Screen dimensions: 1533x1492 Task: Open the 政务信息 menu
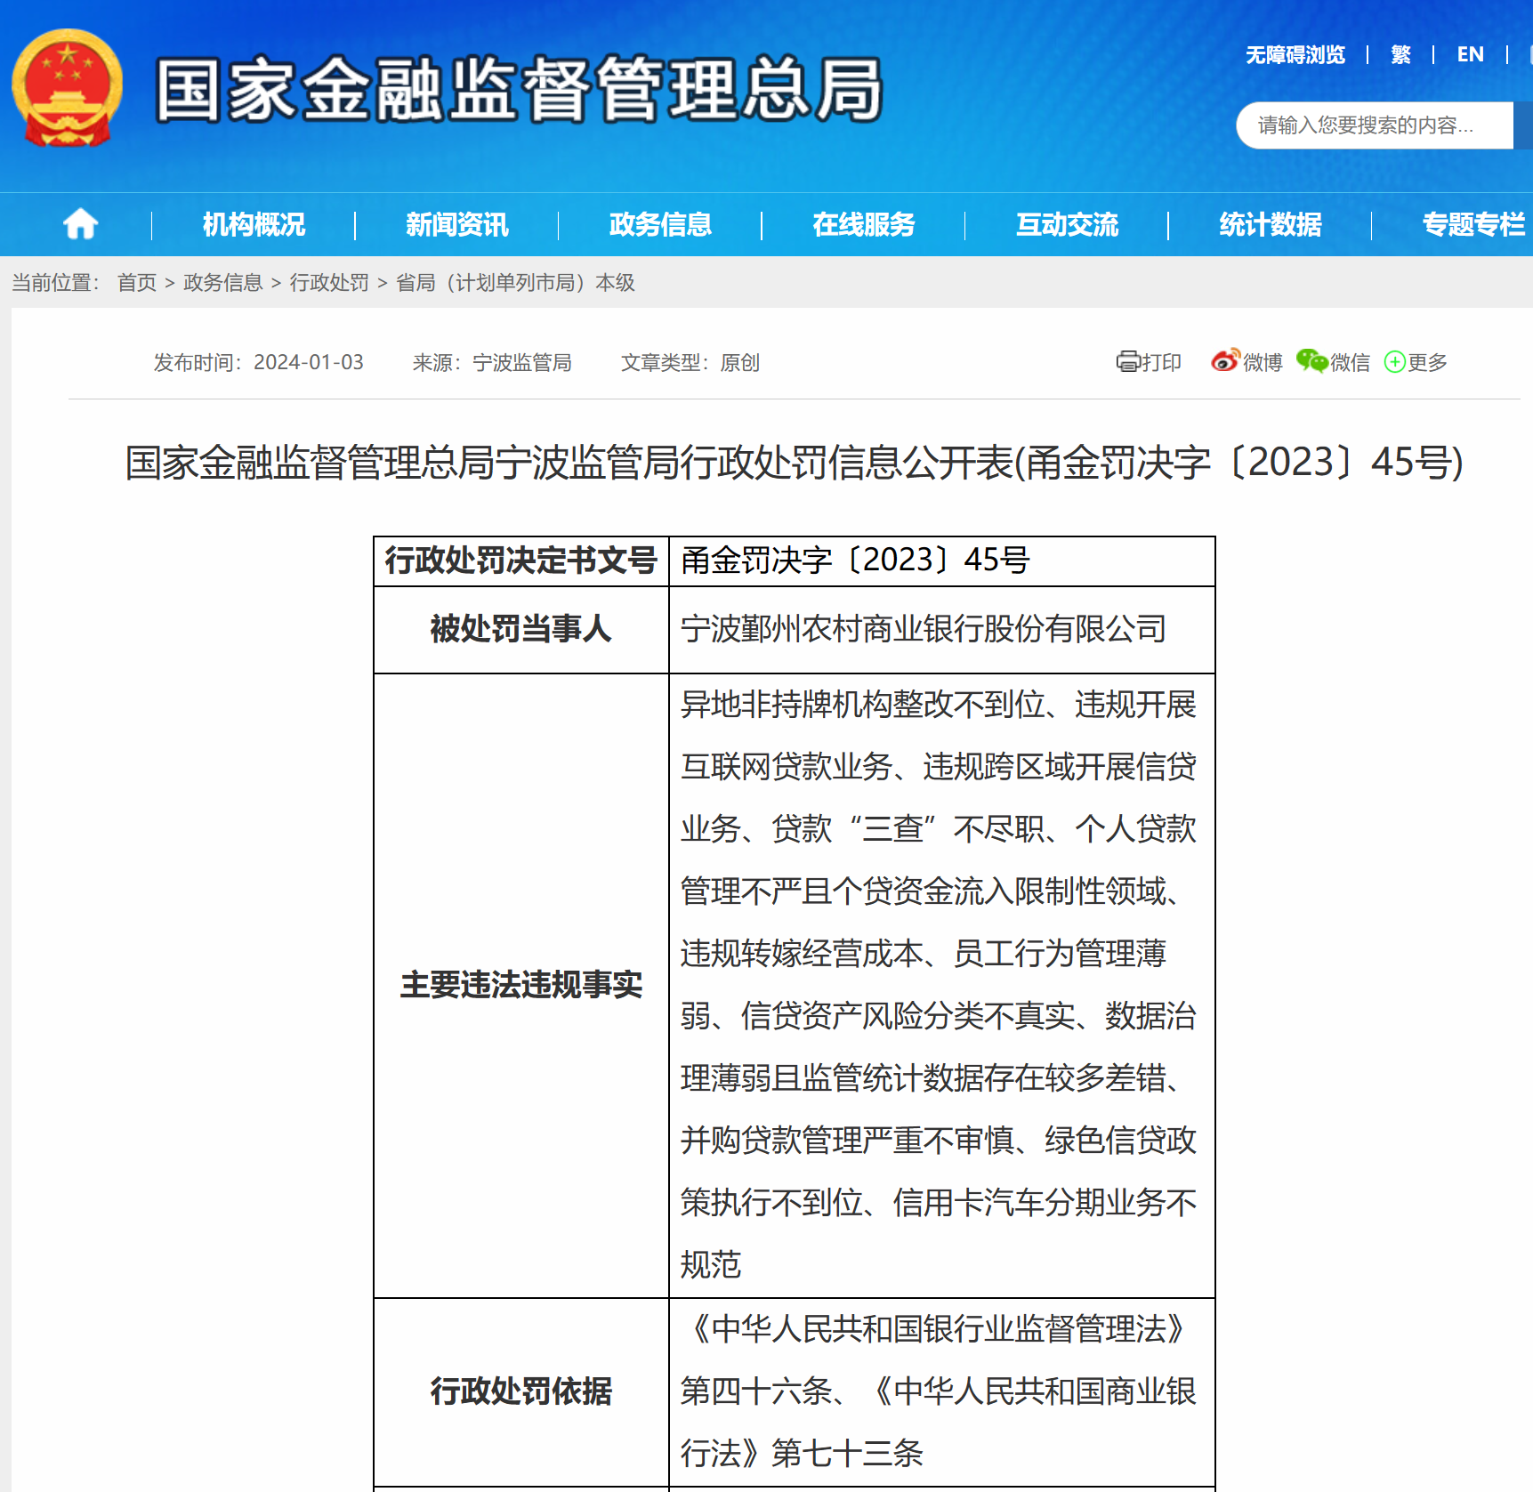[x=660, y=224]
